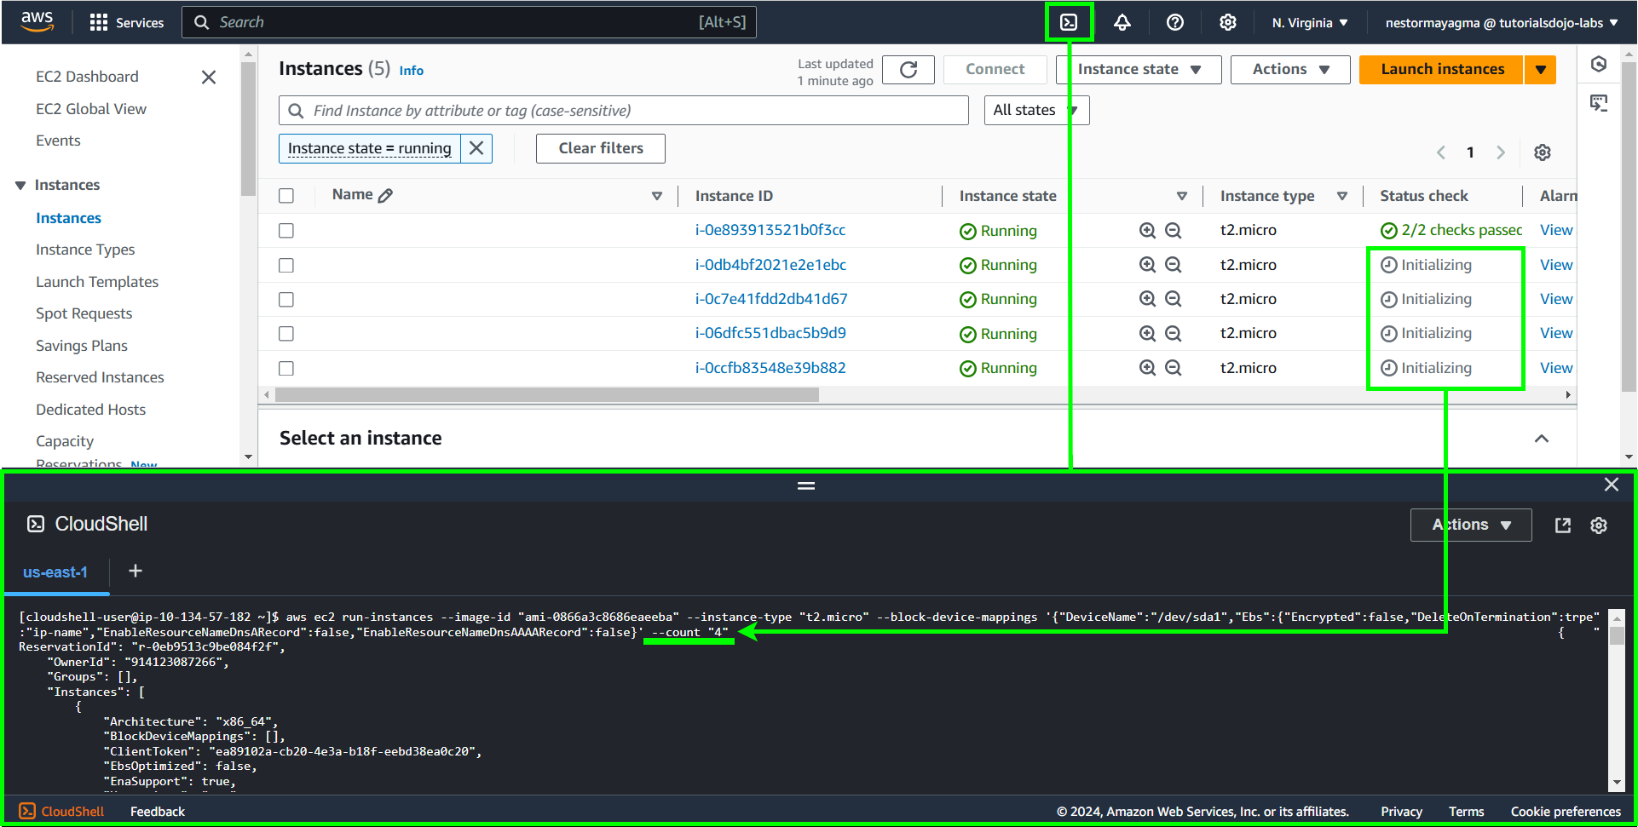Select all instances checkbox in header

286,196
